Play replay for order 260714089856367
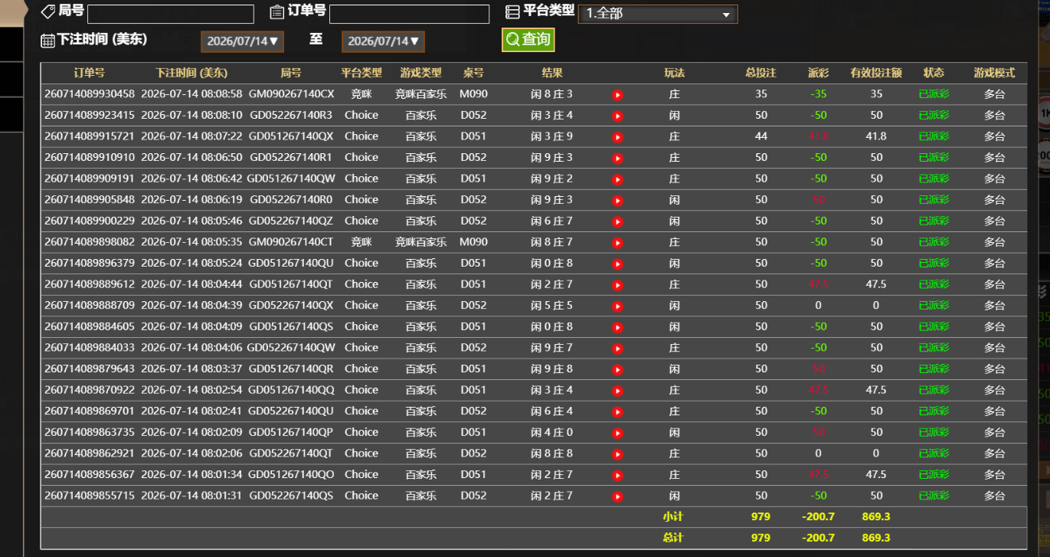Screen dimensions: 1050x557 coord(617,475)
